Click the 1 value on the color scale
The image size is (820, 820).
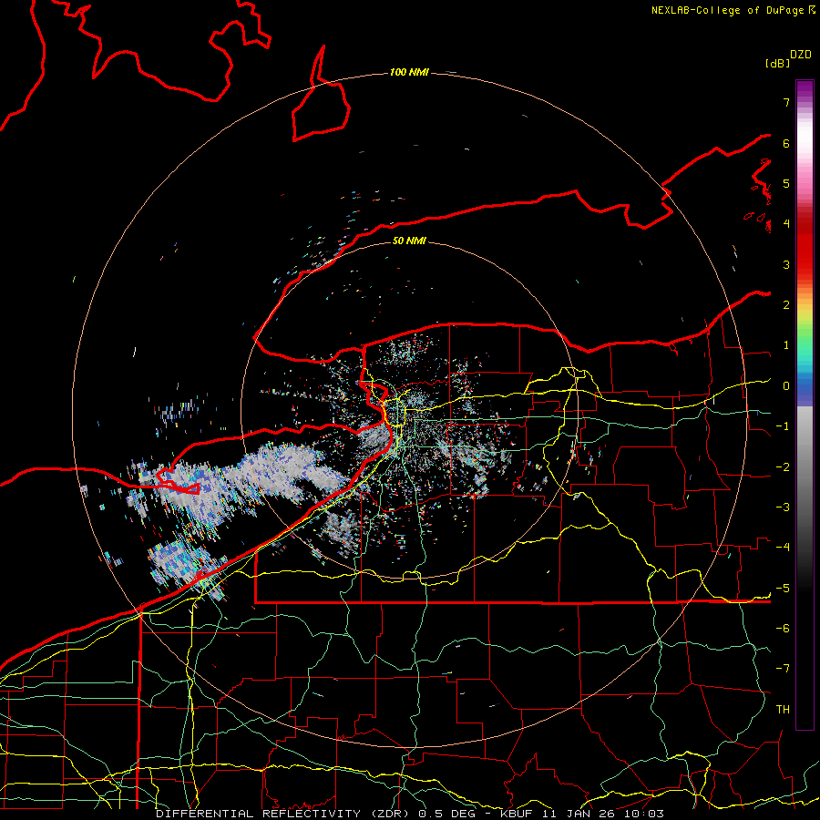[786, 345]
